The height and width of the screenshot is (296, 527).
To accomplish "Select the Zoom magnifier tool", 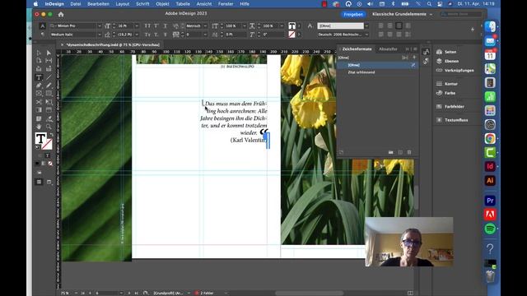I will click(x=49, y=127).
